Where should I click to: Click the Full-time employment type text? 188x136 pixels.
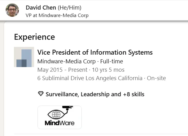(111, 61)
